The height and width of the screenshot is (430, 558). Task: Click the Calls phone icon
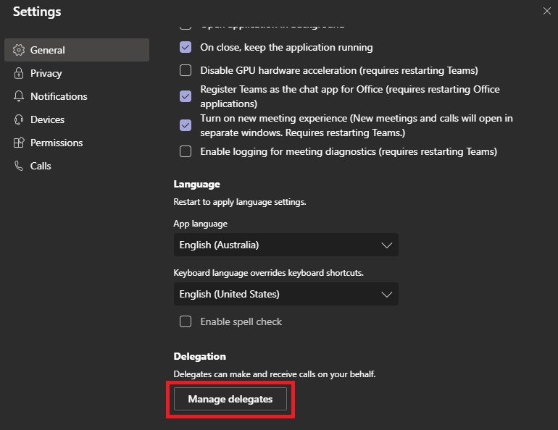(19, 166)
